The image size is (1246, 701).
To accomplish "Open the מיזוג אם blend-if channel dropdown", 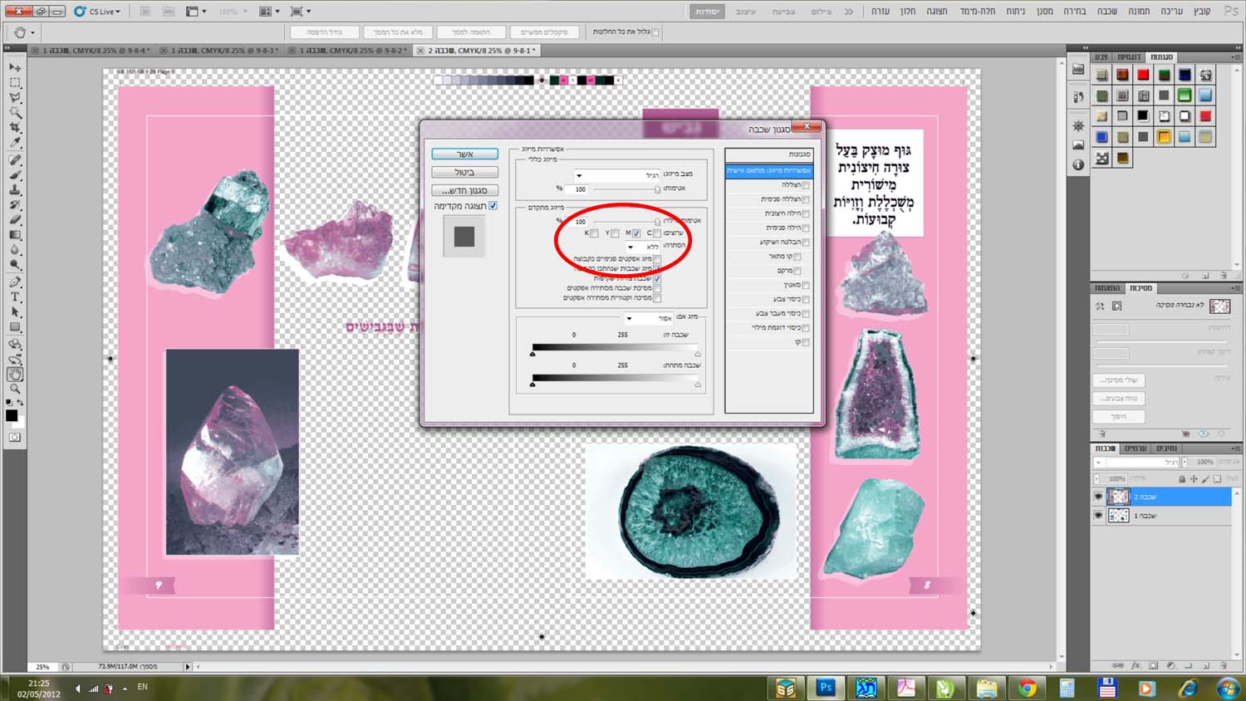I will [649, 318].
